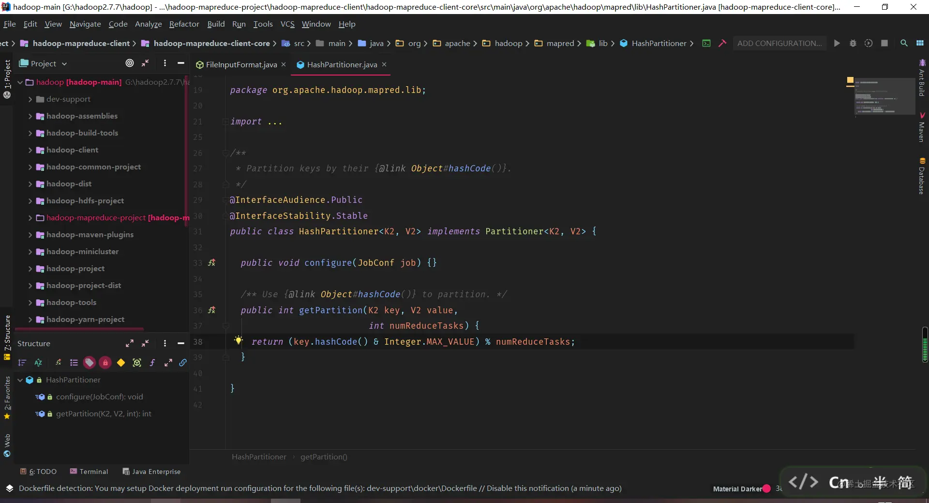Click the Material Darker theme color indicator

tap(766, 488)
